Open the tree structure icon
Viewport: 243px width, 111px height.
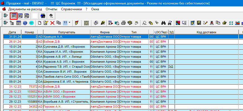(x=12, y=23)
